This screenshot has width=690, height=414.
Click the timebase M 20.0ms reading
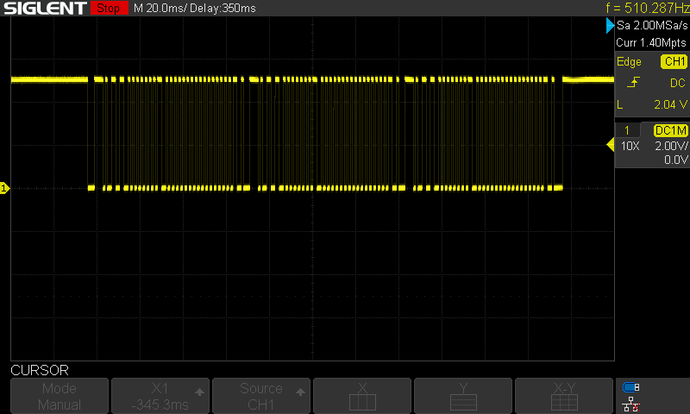tap(160, 8)
